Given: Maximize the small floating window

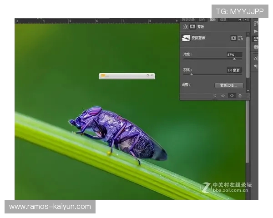Looking at the screenshot, I should [147, 75].
